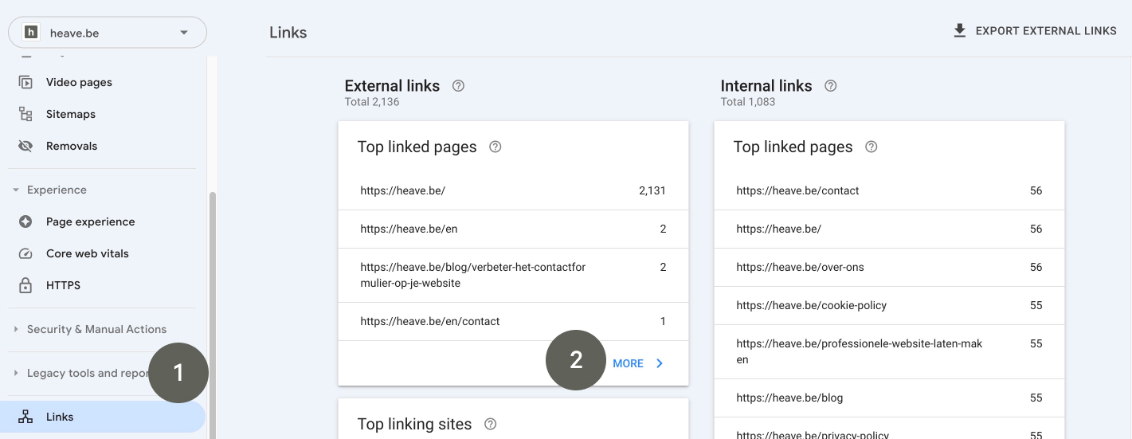Image resolution: width=1132 pixels, height=439 pixels.
Task: Open internal professionele-website-laten-maken row
Action: pos(889,351)
